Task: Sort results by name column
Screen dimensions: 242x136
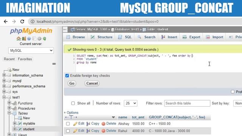Action: (x=123, y=117)
